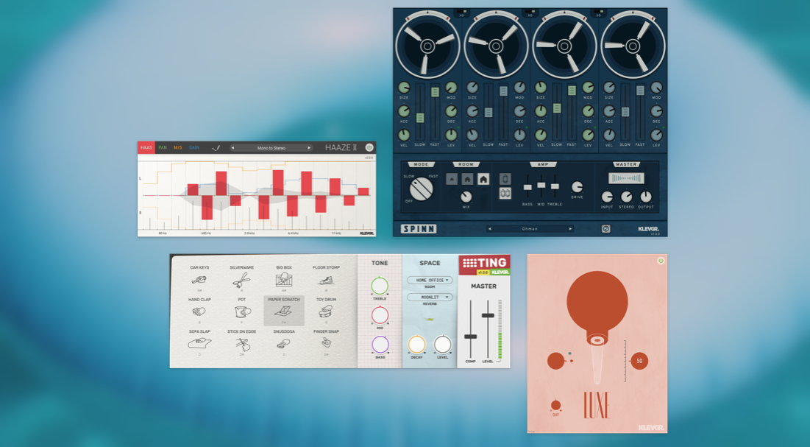This screenshot has width=810, height=447.
Task: Open the Mono to Stereo preset list
Action: click(x=271, y=148)
